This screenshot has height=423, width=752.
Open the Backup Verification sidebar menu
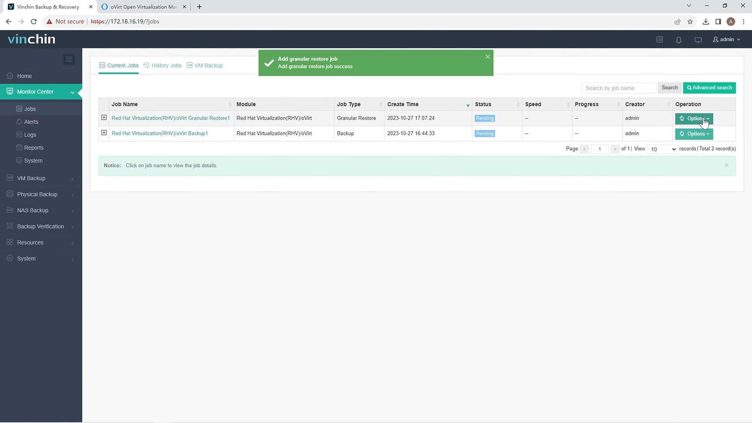[40, 226]
